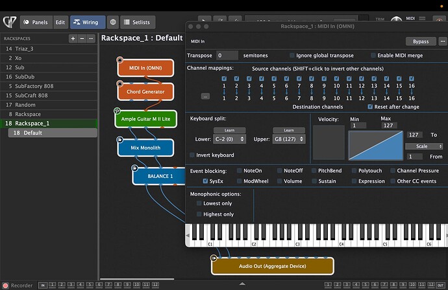Click the Recorder red record icon
This screenshot has height=290, width=448.
pyautogui.click(x=5, y=285)
